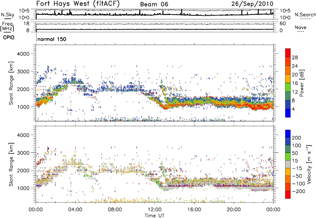Click the '50' value on Velocity scale
The image size is (316, 218).
point(295,153)
